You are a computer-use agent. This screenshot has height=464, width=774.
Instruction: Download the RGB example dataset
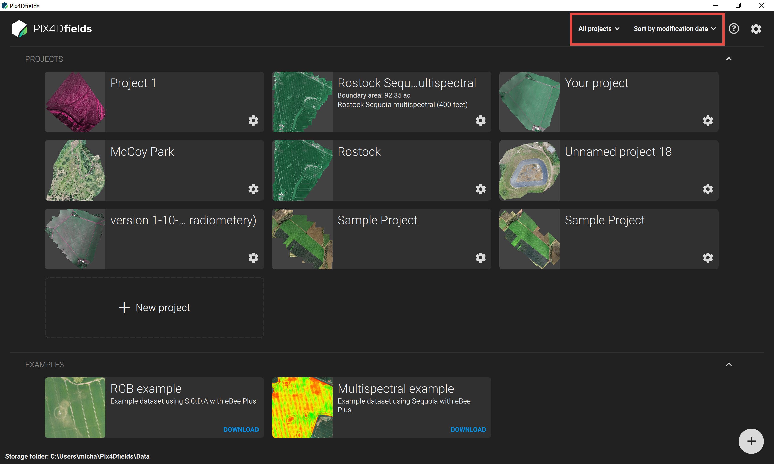pyautogui.click(x=241, y=430)
